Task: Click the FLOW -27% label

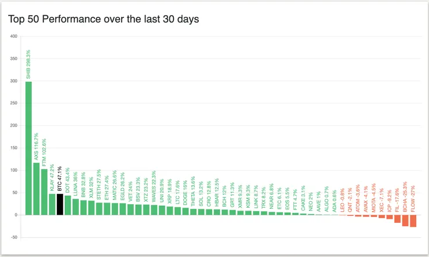Action: pos(413,198)
